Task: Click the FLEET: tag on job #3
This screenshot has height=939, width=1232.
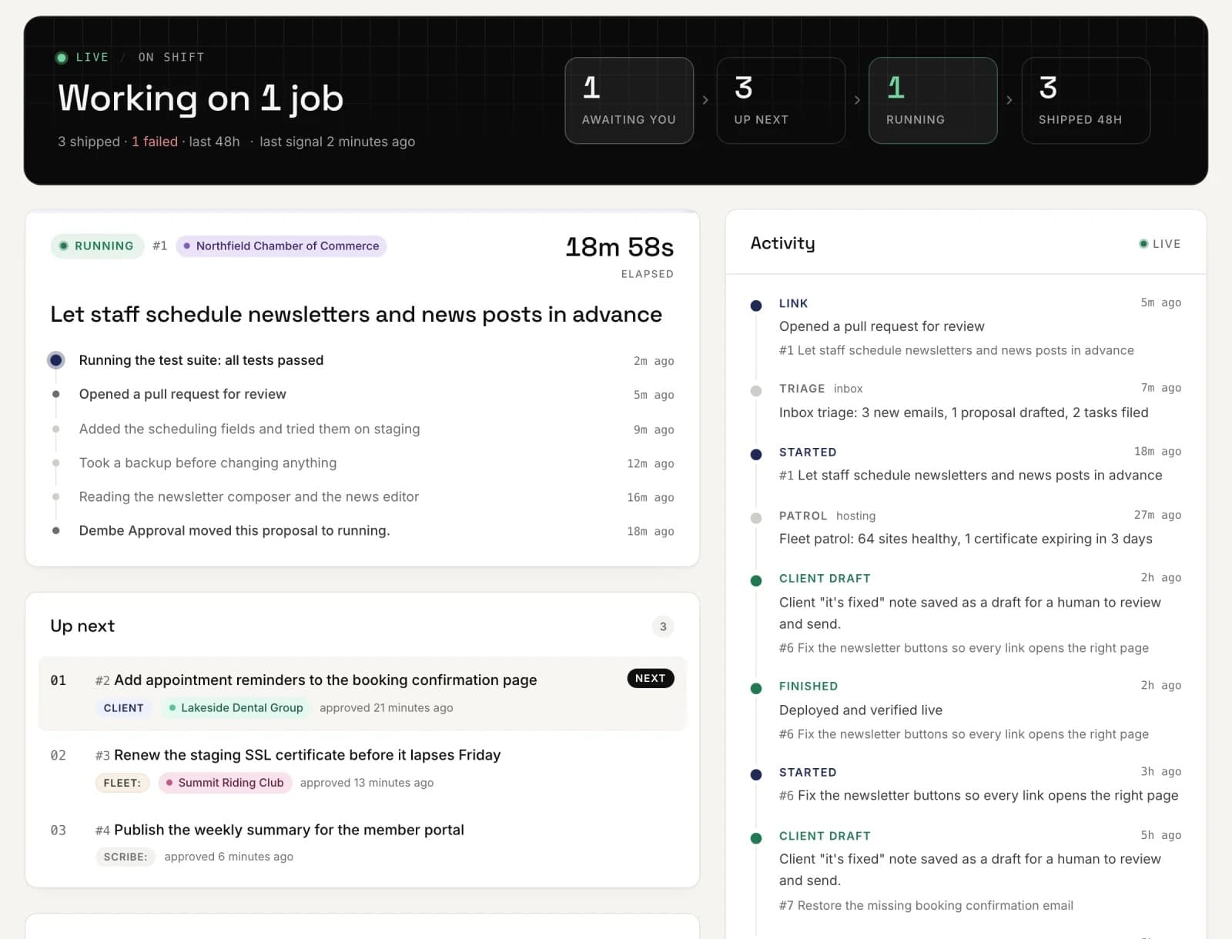Action: [x=122, y=783]
